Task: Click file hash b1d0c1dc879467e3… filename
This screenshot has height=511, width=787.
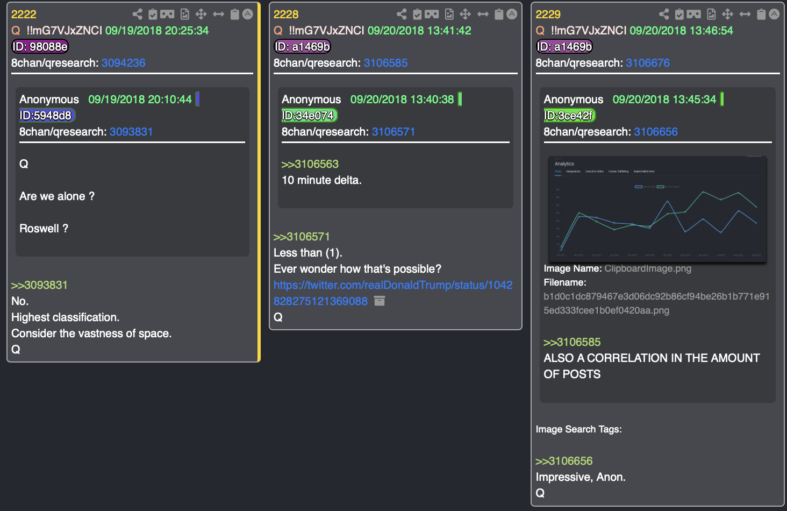Action: pyautogui.click(x=657, y=303)
